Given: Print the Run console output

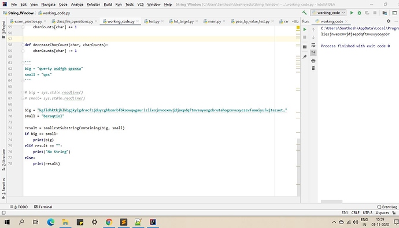Looking at the screenshot, I should coord(313,61).
